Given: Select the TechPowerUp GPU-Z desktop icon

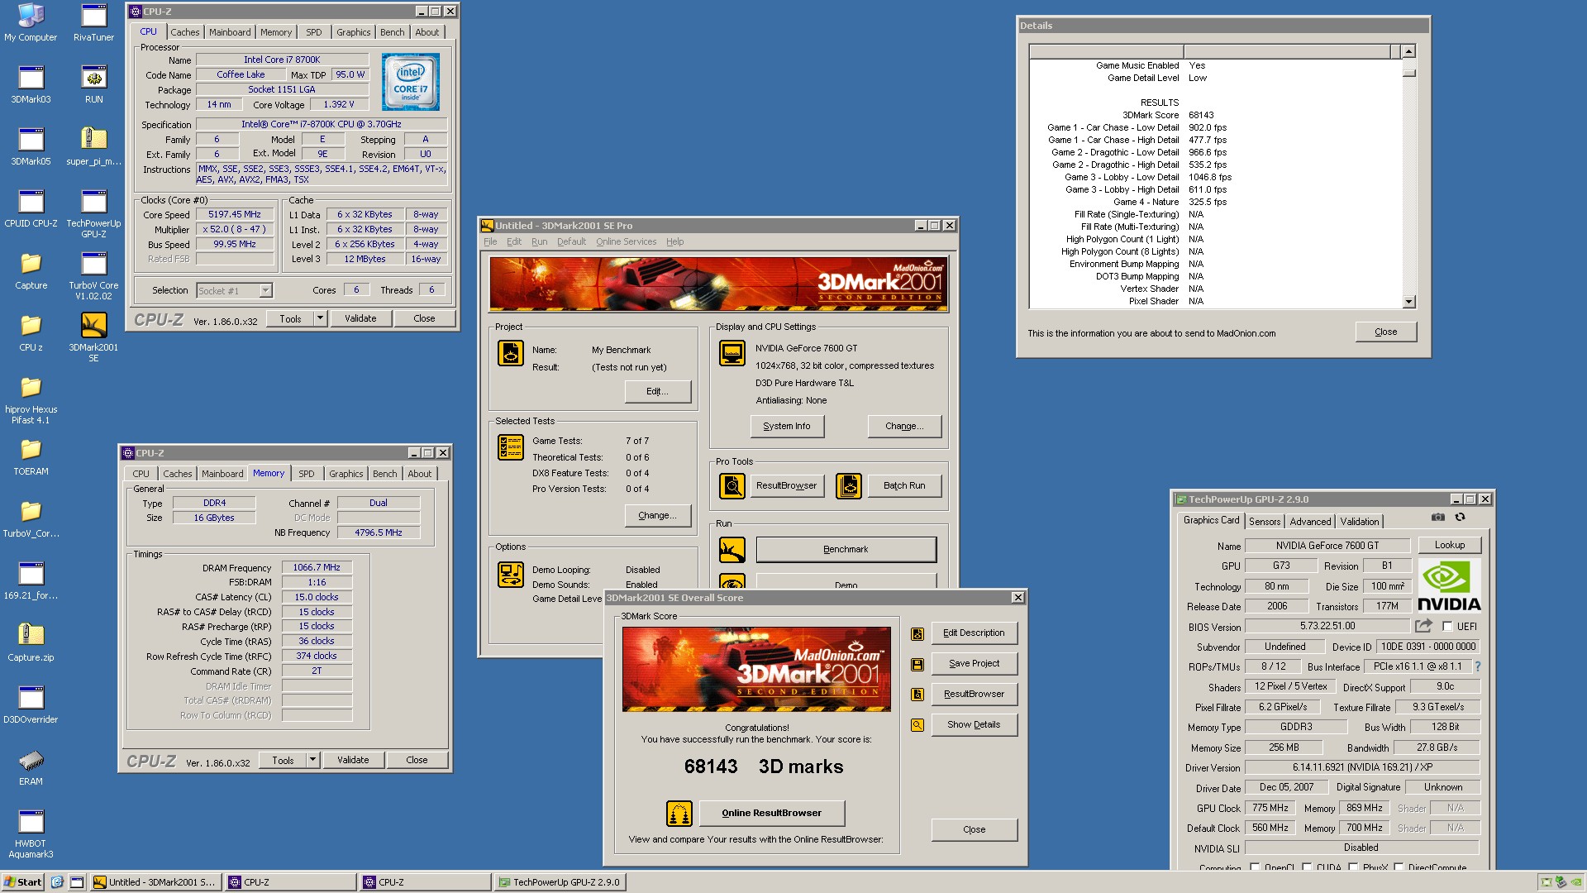Looking at the screenshot, I should coord(93,213).
